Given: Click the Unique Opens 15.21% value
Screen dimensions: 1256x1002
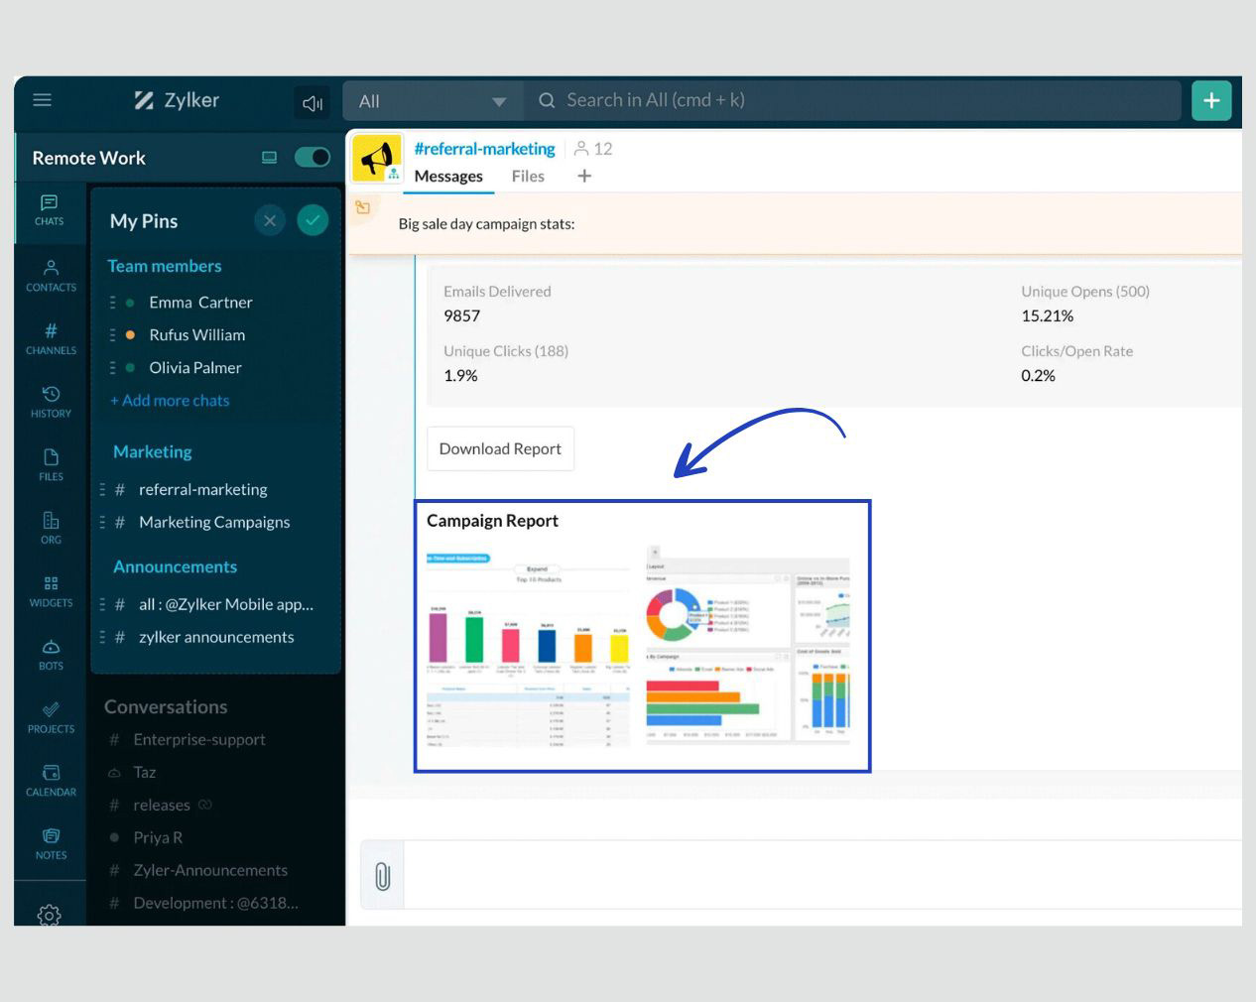Looking at the screenshot, I should (1047, 316).
